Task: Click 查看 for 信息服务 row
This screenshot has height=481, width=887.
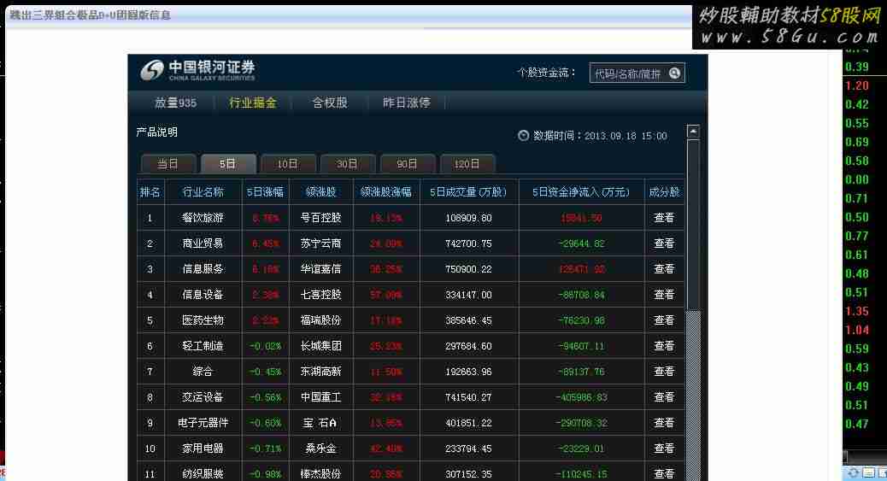Action: tap(664, 269)
